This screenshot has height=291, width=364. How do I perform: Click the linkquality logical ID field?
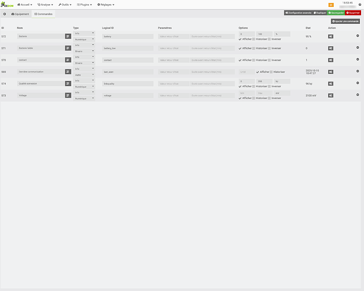[x=128, y=84]
